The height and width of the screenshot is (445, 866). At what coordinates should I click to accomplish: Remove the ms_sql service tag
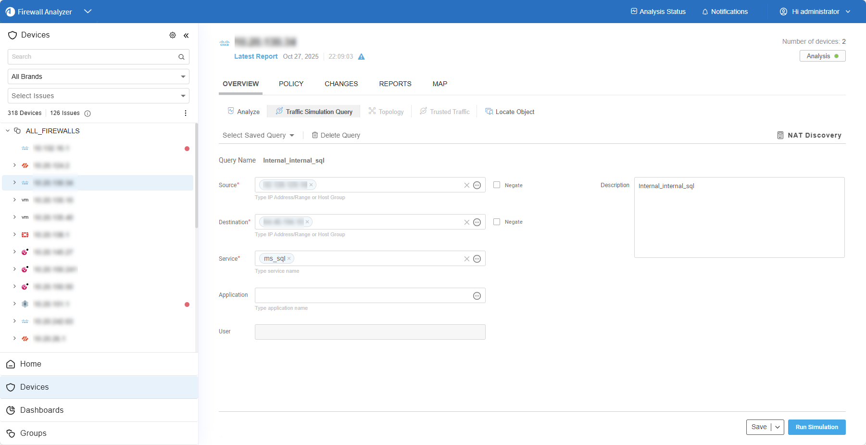[289, 259]
